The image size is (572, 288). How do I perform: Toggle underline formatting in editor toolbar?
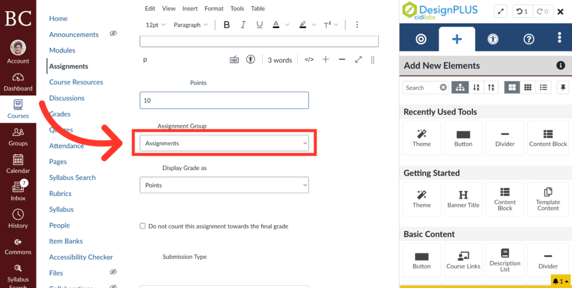(259, 25)
